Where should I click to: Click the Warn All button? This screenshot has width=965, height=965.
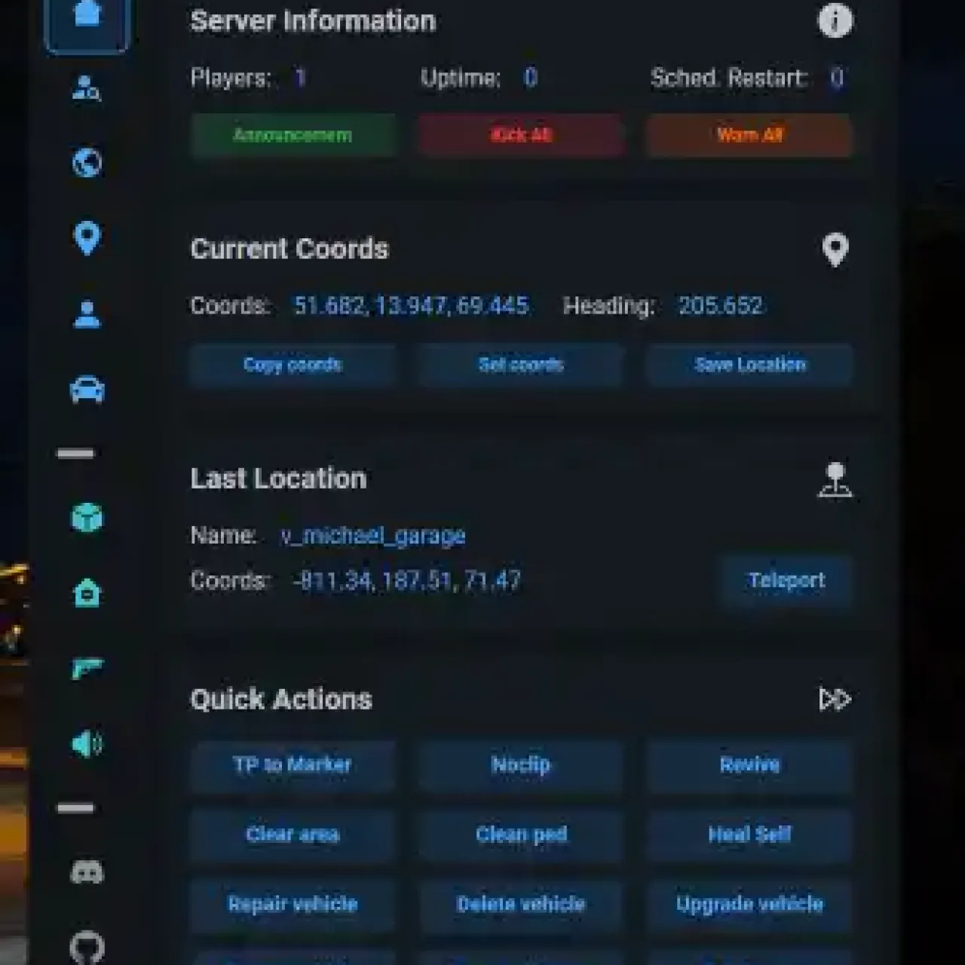(750, 135)
